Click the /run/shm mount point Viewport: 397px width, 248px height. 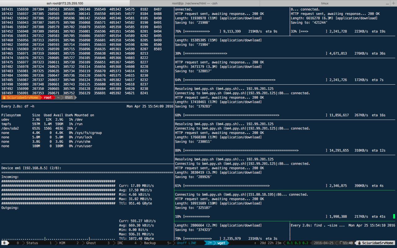(82, 141)
